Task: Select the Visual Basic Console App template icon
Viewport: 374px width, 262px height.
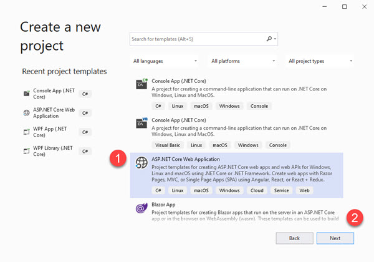Action: click(x=141, y=123)
